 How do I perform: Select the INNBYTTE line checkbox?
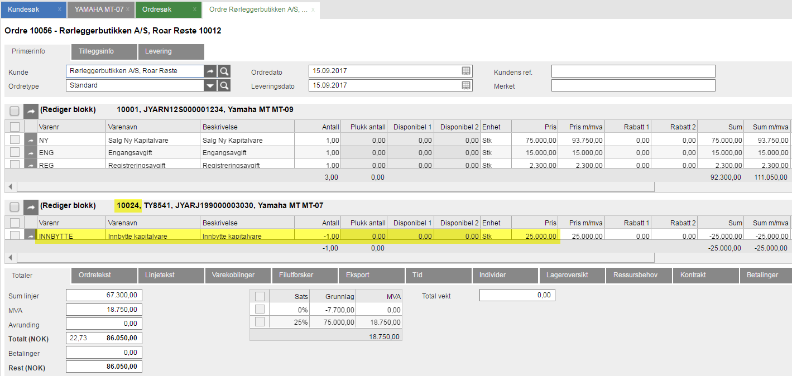(15, 235)
